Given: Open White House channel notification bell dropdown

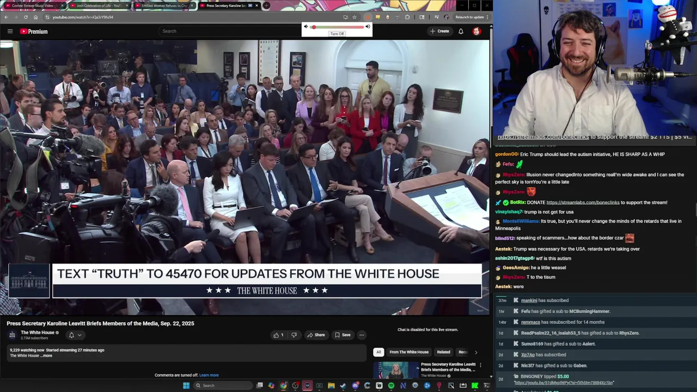Looking at the screenshot, I should click(75, 335).
